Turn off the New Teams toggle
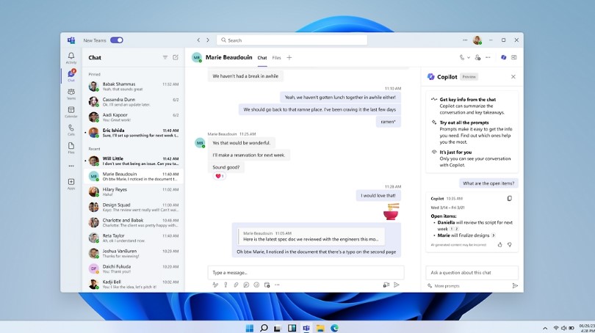Viewport: 595px width, 333px height. pos(116,40)
